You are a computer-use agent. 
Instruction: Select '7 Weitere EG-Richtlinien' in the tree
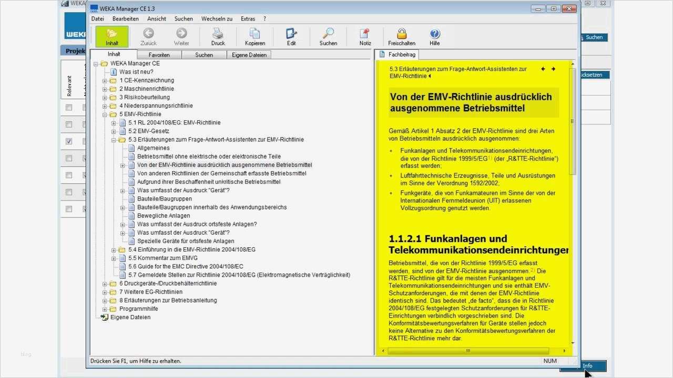151,292
